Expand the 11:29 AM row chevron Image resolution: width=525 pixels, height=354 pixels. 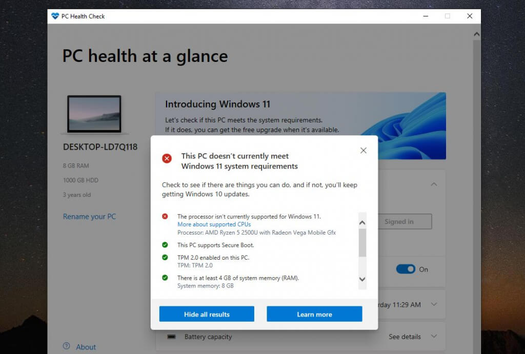pyautogui.click(x=434, y=304)
